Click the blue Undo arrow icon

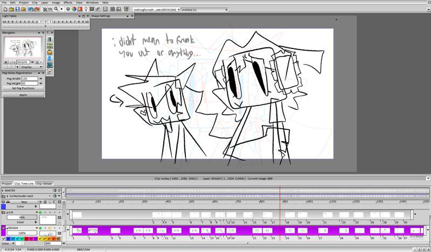[x=31, y=9]
